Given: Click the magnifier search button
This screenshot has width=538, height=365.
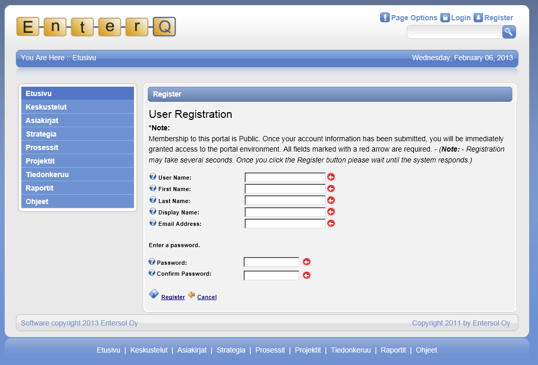Looking at the screenshot, I should [509, 32].
